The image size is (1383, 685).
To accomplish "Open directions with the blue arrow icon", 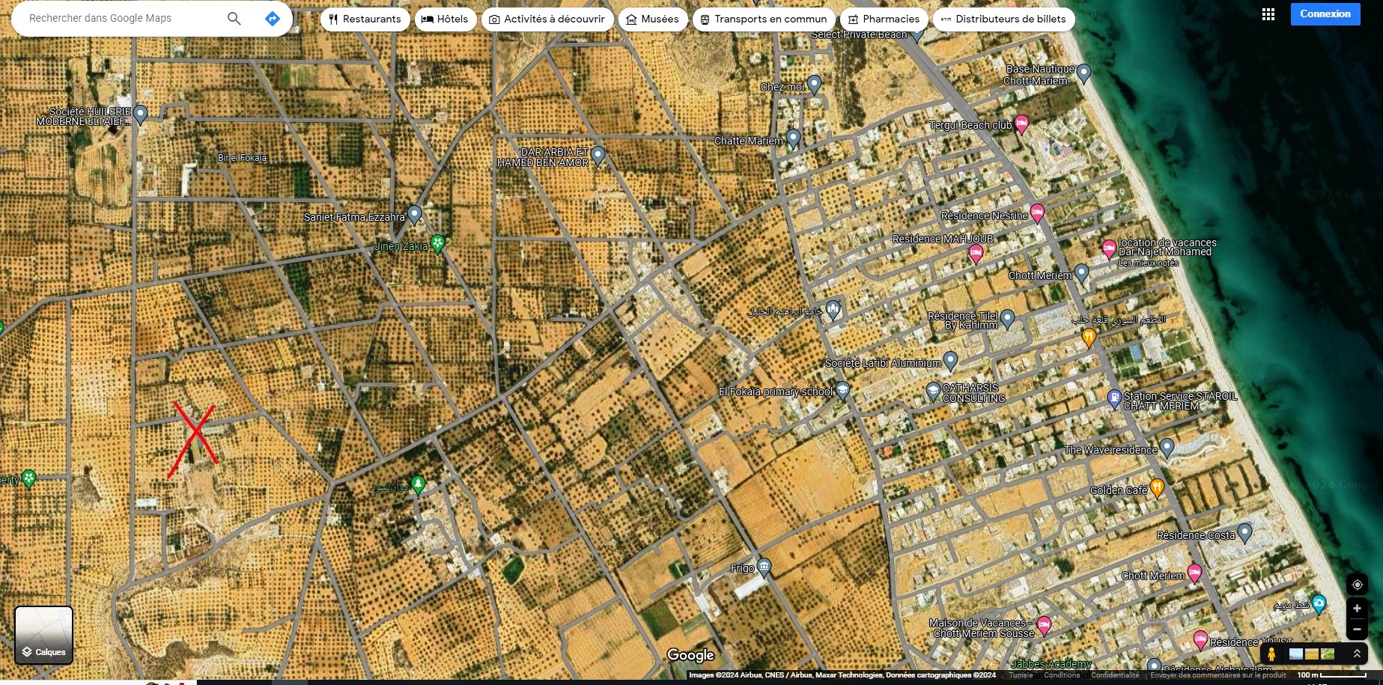I will click(x=273, y=19).
